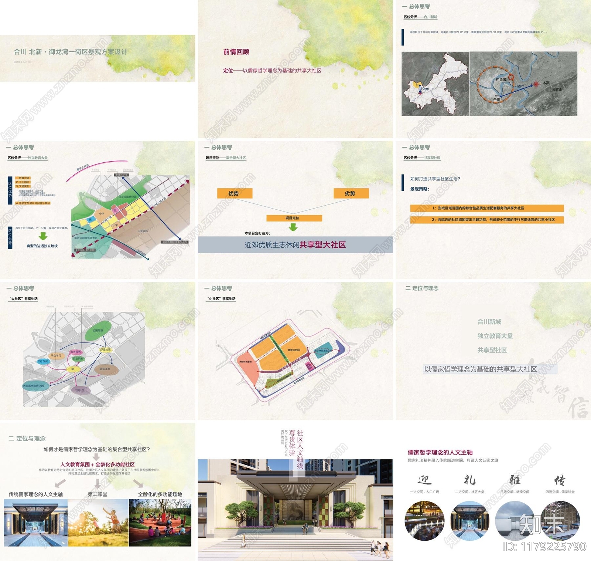Click the circular photo under 一进空间·入口广场
Viewport: 591px width, 561px height.
pyautogui.click(x=425, y=521)
